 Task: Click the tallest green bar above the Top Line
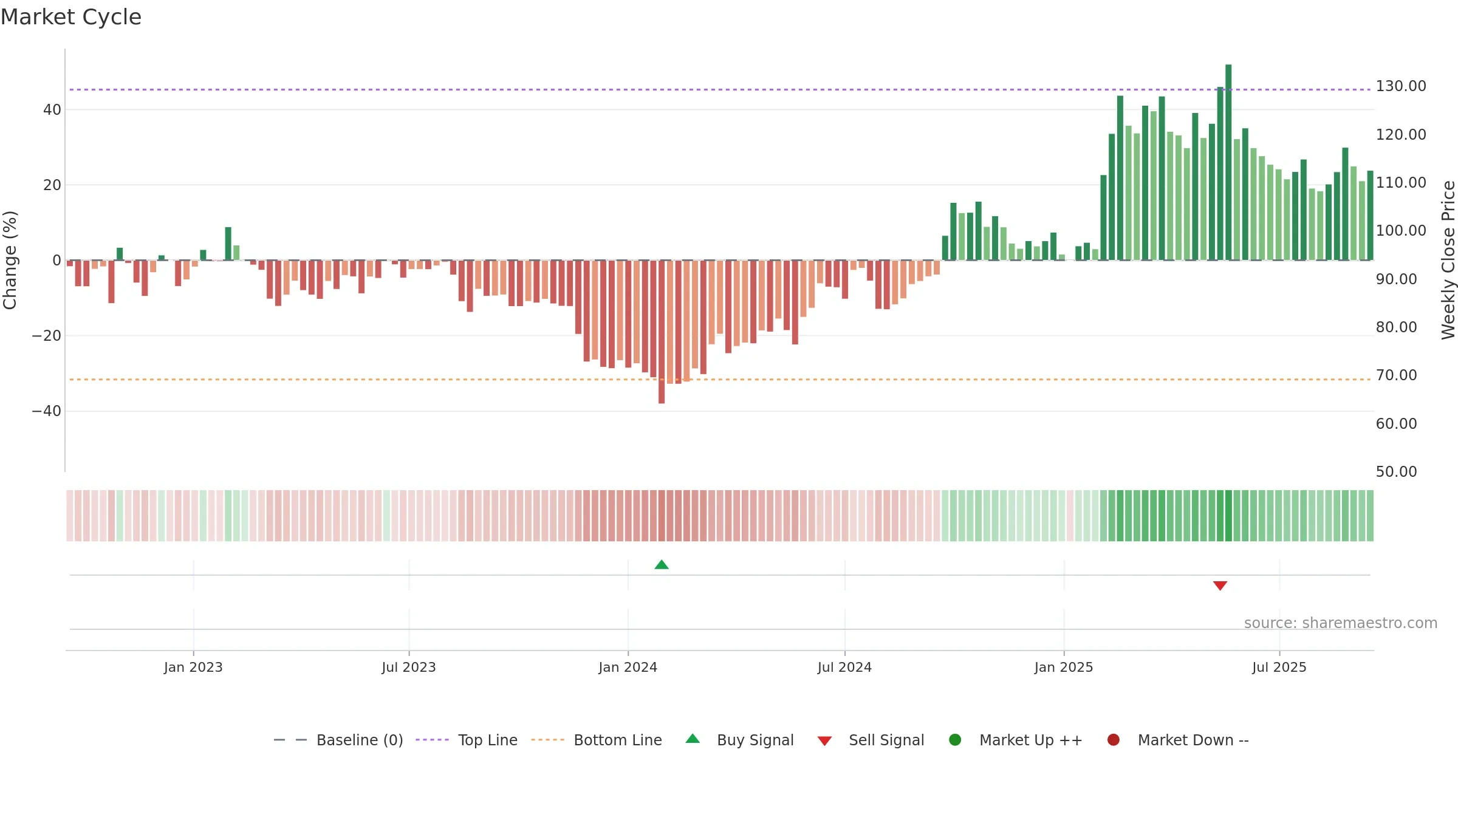tap(1228, 162)
